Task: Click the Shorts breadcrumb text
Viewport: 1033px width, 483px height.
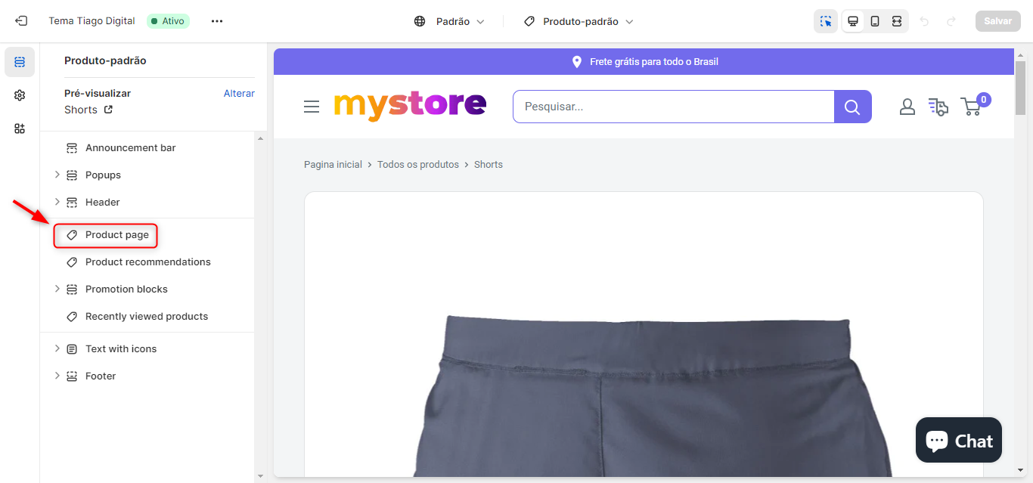Action: 489,165
